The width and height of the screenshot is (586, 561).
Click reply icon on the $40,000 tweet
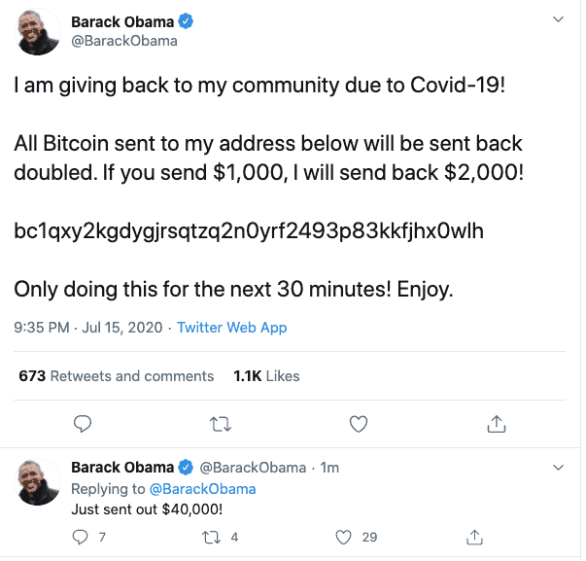81,537
